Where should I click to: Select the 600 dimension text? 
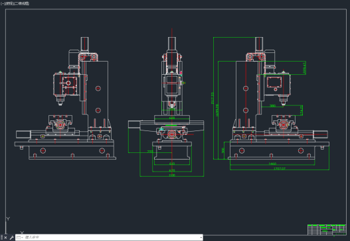[172, 118]
